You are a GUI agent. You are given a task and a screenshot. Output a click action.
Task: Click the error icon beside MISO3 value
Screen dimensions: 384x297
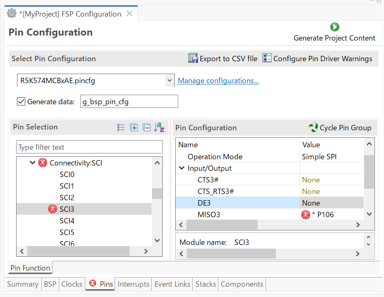[306, 215]
